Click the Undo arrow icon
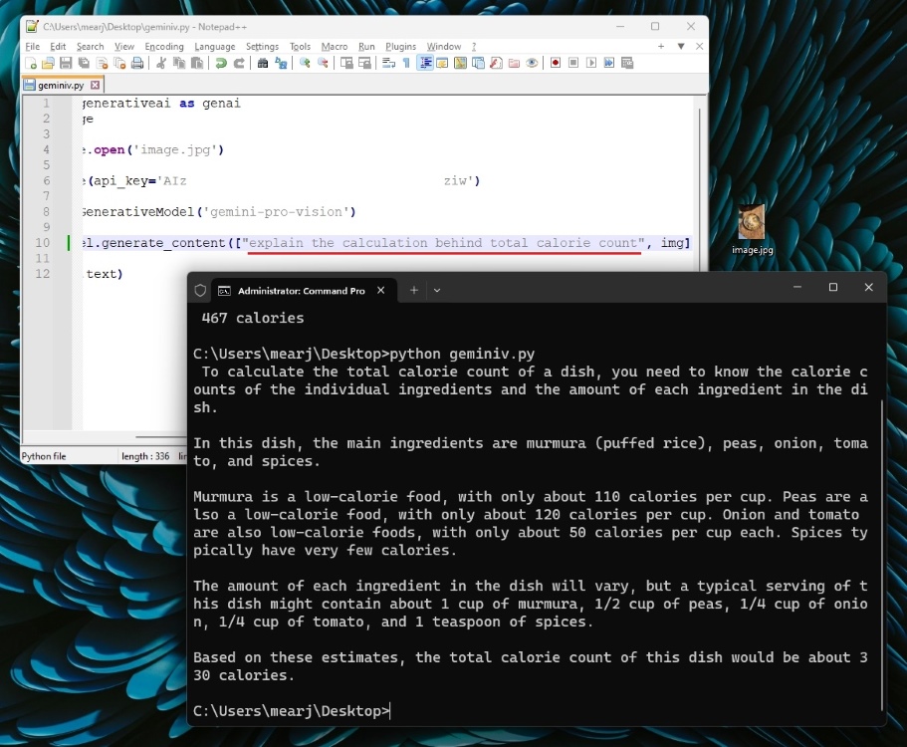Viewport: 907px width, 747px height. coord(221,63)
